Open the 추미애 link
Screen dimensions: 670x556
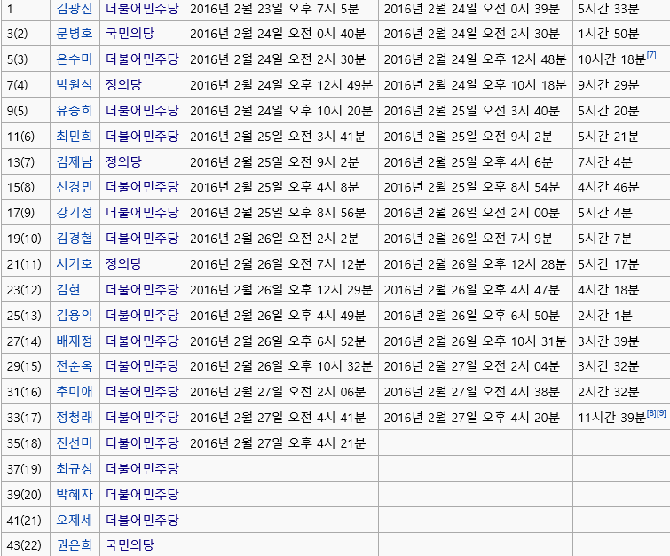pyautogui.click(x=75, y=391)
